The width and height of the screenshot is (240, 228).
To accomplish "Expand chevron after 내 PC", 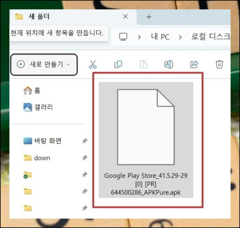I will (x=180, y=37).
